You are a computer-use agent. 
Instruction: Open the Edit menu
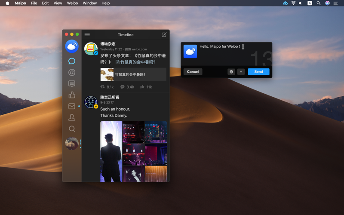[x=45, y=3]
